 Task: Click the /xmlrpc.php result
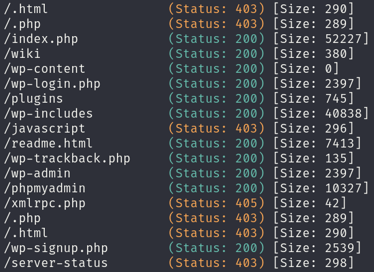coord(45,204)
